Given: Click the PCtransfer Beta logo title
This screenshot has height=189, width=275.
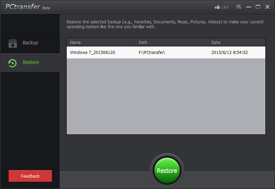Looking at the screenshot, I should tap(28, 7).
